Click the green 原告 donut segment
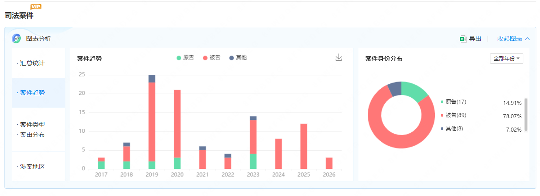 (415, 90)
